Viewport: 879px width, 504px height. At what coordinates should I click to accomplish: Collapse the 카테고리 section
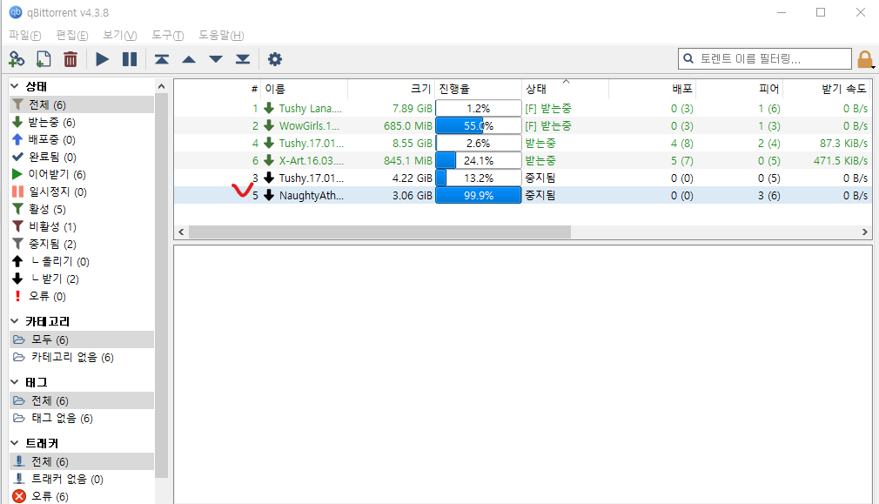tap(15, 321)
